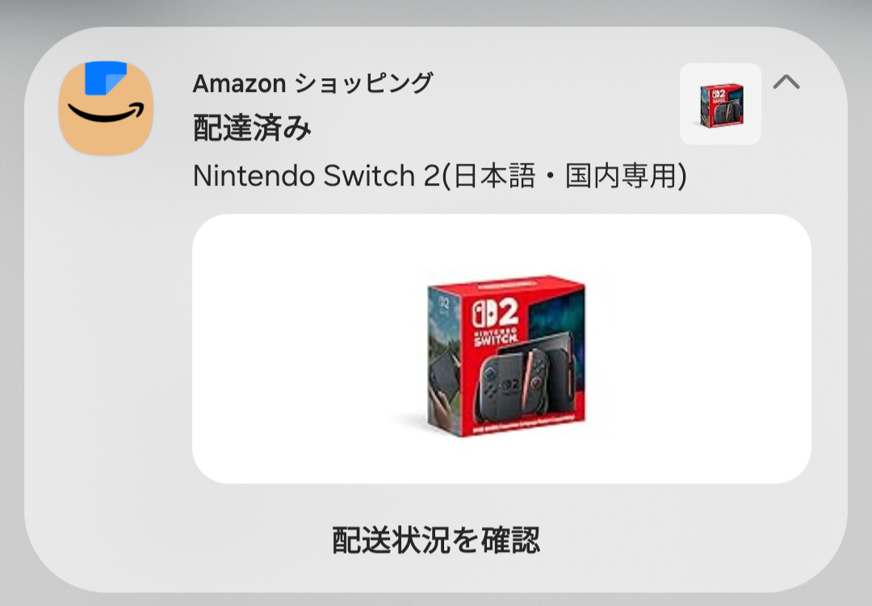
Task: Collapse the notification with the chevron
Action: (786, 82)
